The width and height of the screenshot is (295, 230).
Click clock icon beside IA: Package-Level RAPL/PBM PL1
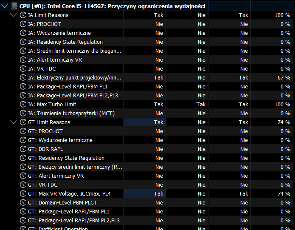[x=23, y=86]
